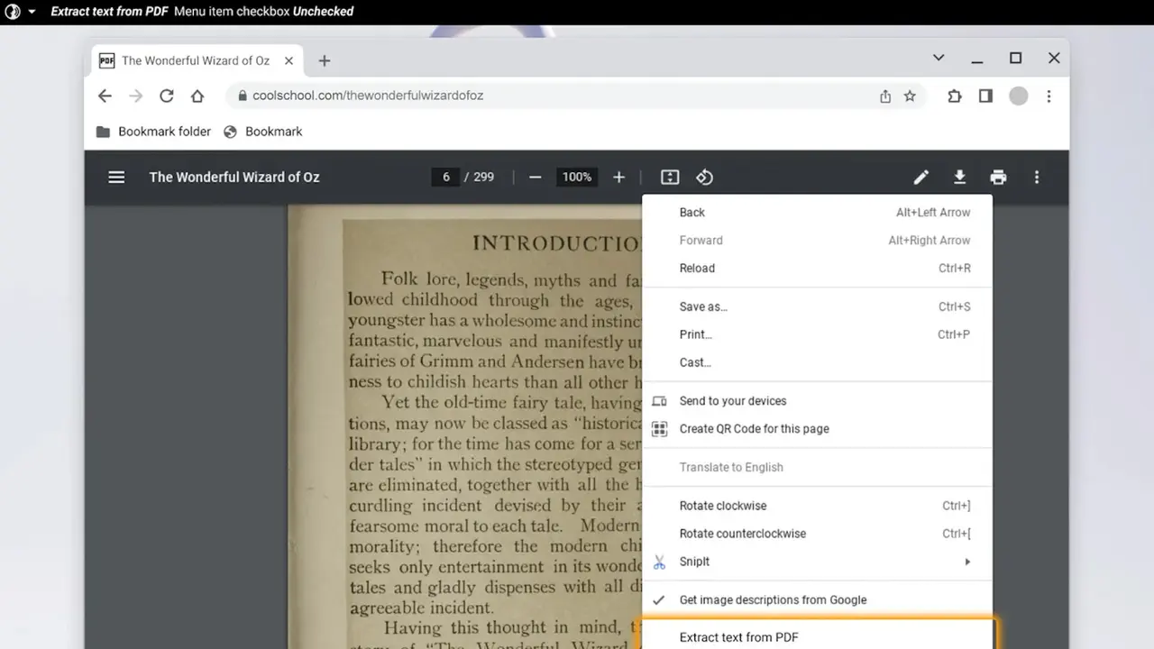Select Rotate counterclockwise
The height and width of the screenshot is (649, 1154).
click(817, 534)
